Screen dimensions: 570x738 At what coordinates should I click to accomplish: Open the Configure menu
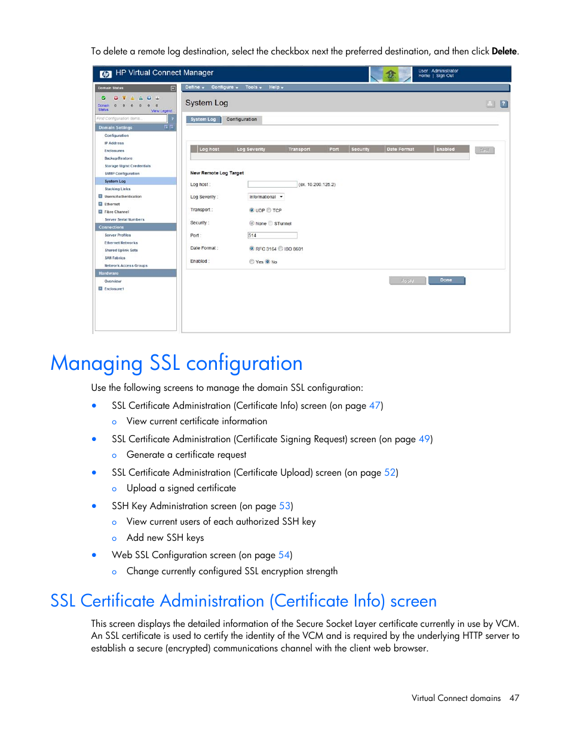pyautogui.click(x=225, y=87)
